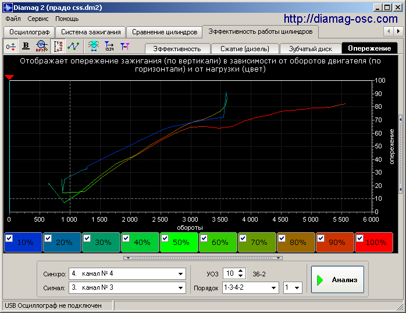
Task: Increase the УОЗ value with up arrow
Action: pyautogui.click(x=241, y=271)
